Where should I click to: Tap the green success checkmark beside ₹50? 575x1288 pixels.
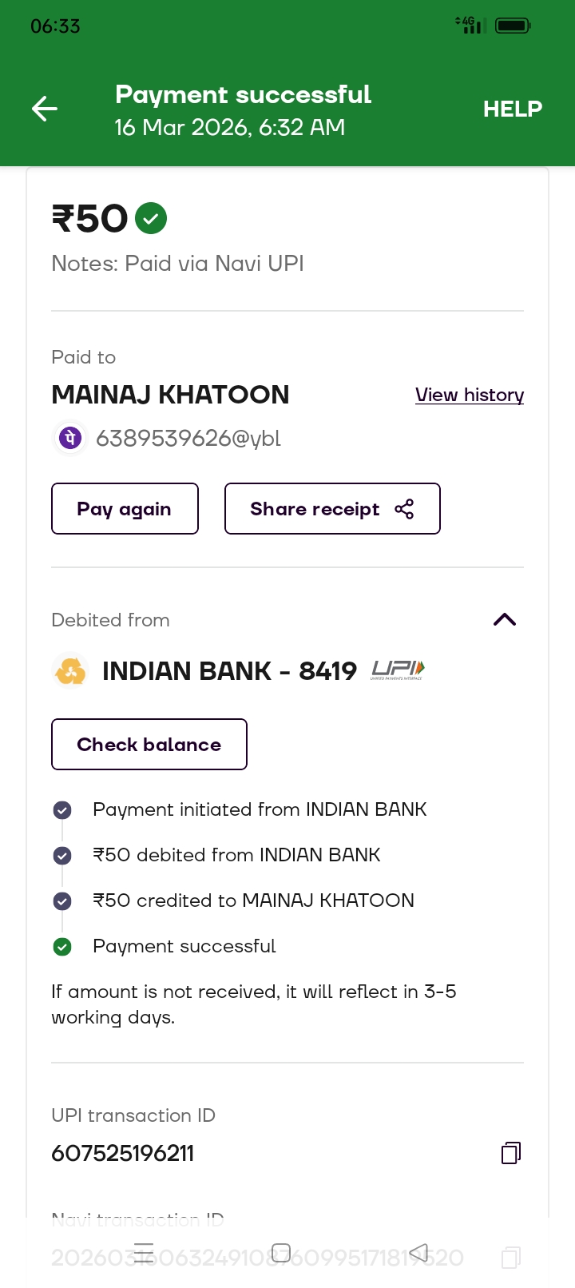(151, 218)
